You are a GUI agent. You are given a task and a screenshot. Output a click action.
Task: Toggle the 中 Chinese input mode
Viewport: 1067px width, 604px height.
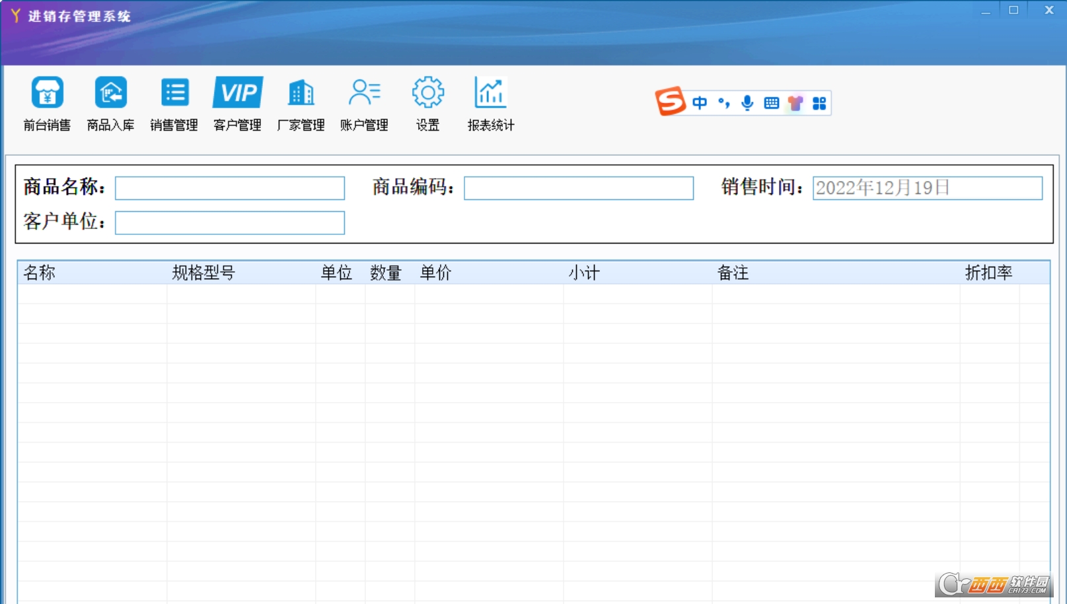coord(700,103)
